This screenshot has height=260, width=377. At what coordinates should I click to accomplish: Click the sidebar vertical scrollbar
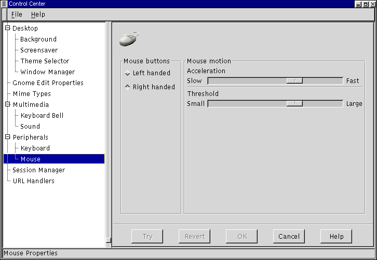pyautogui.click(x=108, y=130)
